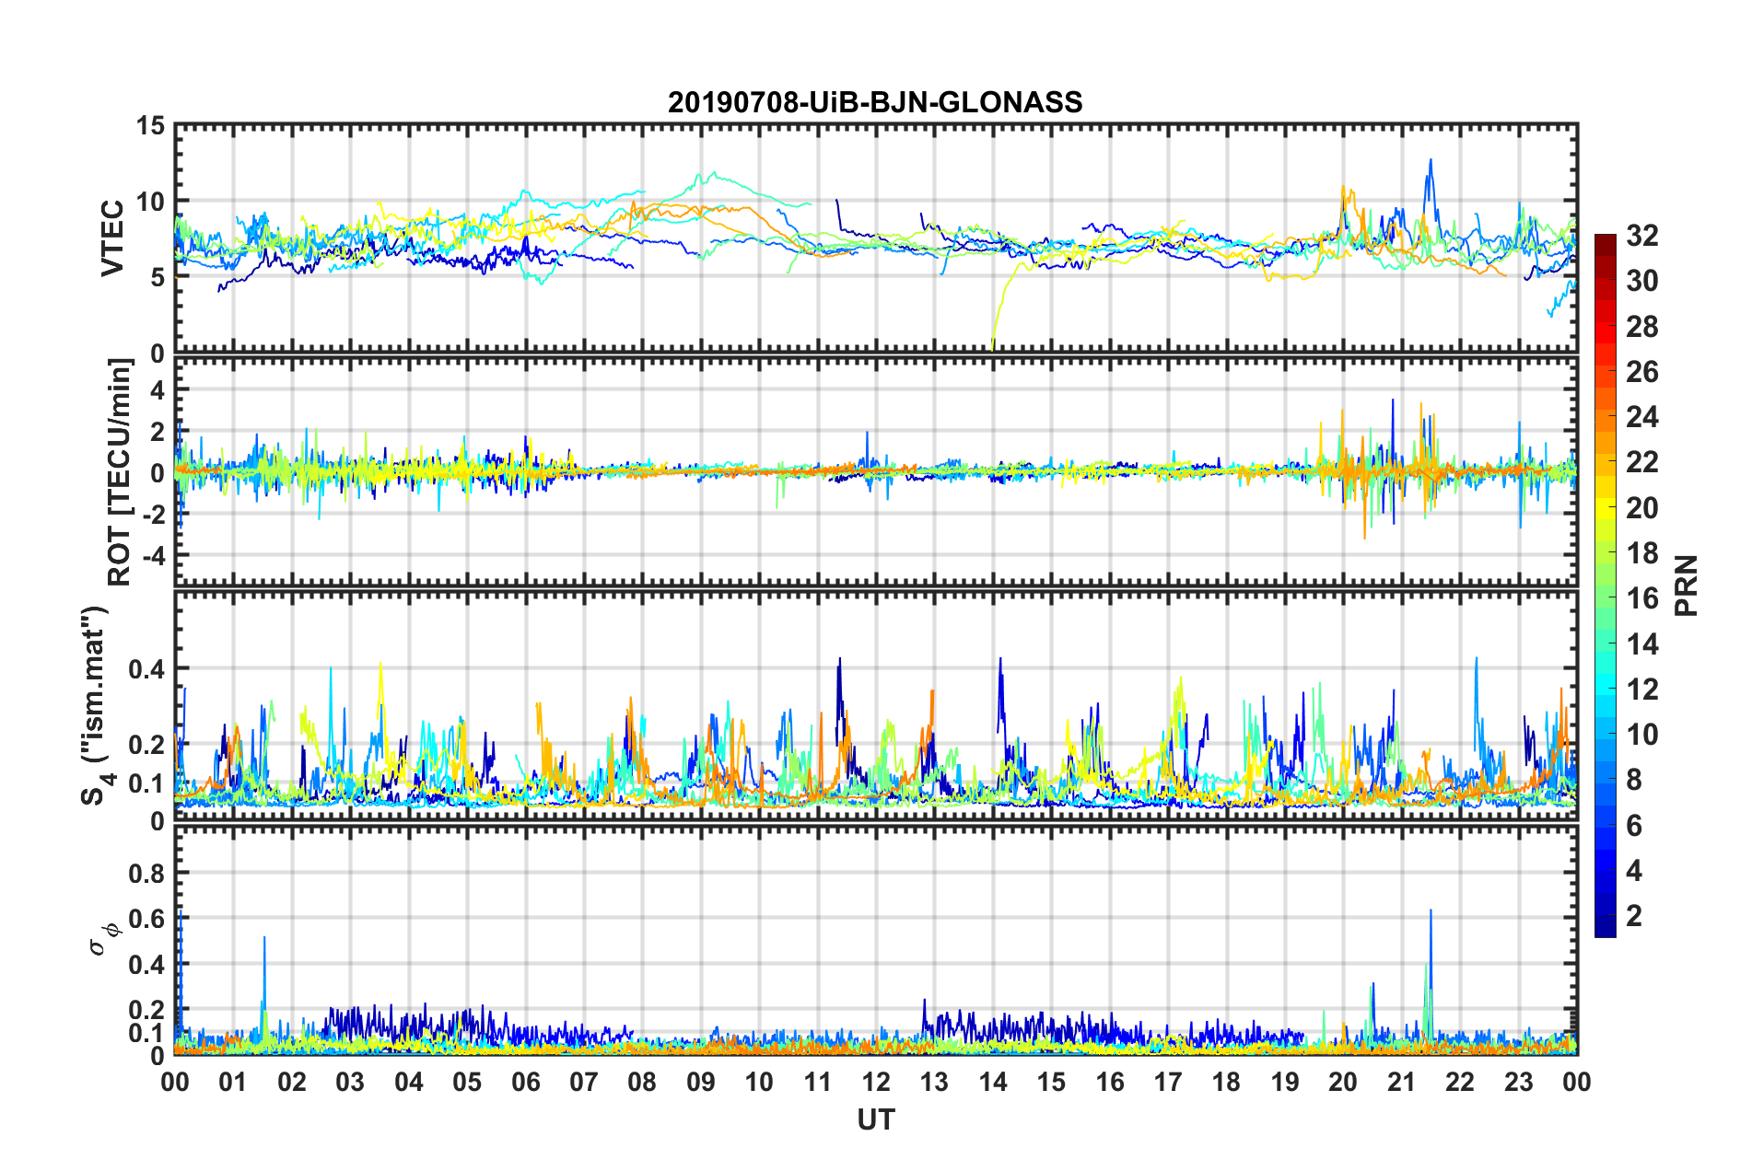The height and width of the screenshot is (1171, 1752).
Task: Click the ROT [TECU/min] axis label
Action: pos(121,472)
